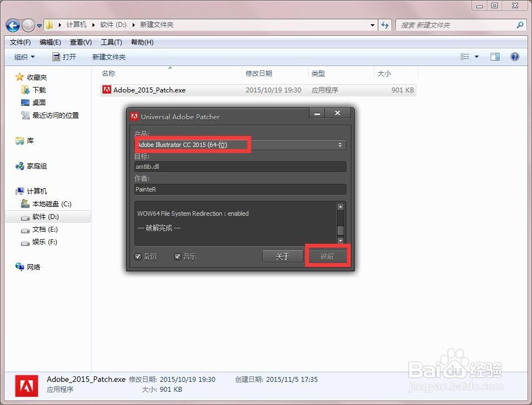532x405 pixels.
Task: Click the 创建日期 2015/11/5 17:35 detail text
Action: (276, 379)
